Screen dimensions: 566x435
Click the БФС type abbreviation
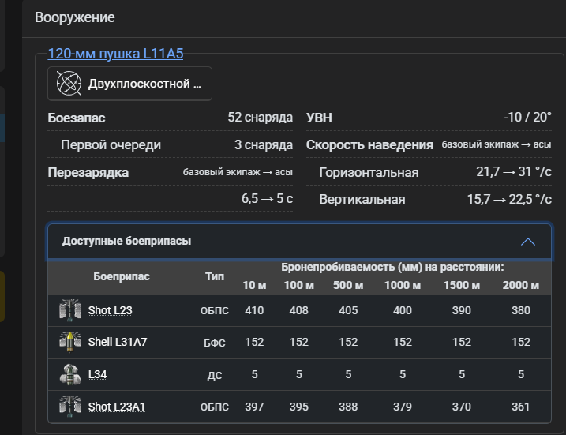point(214,343)
